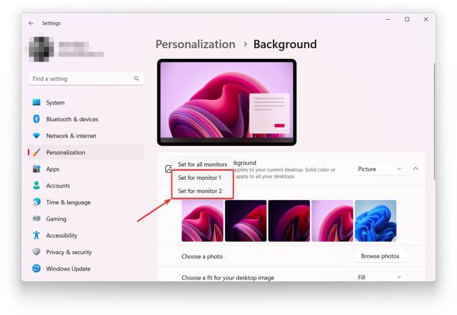Image resolution: width=457 pixels, height=315 pixels.
Task: Go to the Windows Update page
Action: pos(86,269)
